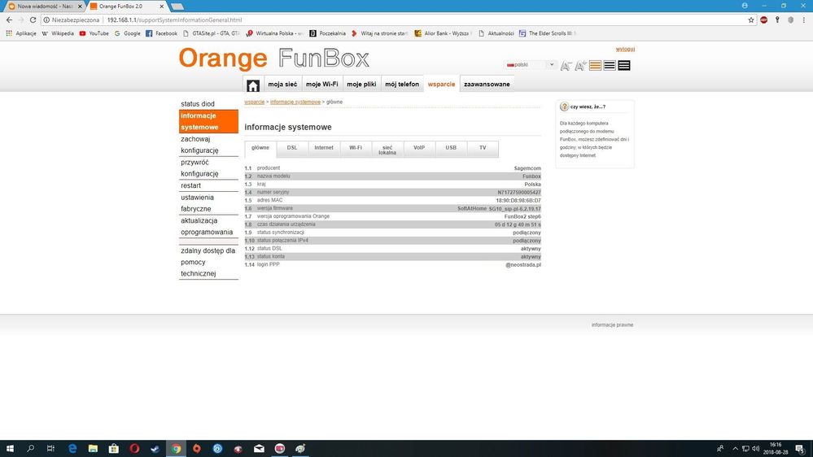This screenshot has width=813, height=457.
Task: Click the home icon in navigation bar
Action: click(x=253, y=85)
